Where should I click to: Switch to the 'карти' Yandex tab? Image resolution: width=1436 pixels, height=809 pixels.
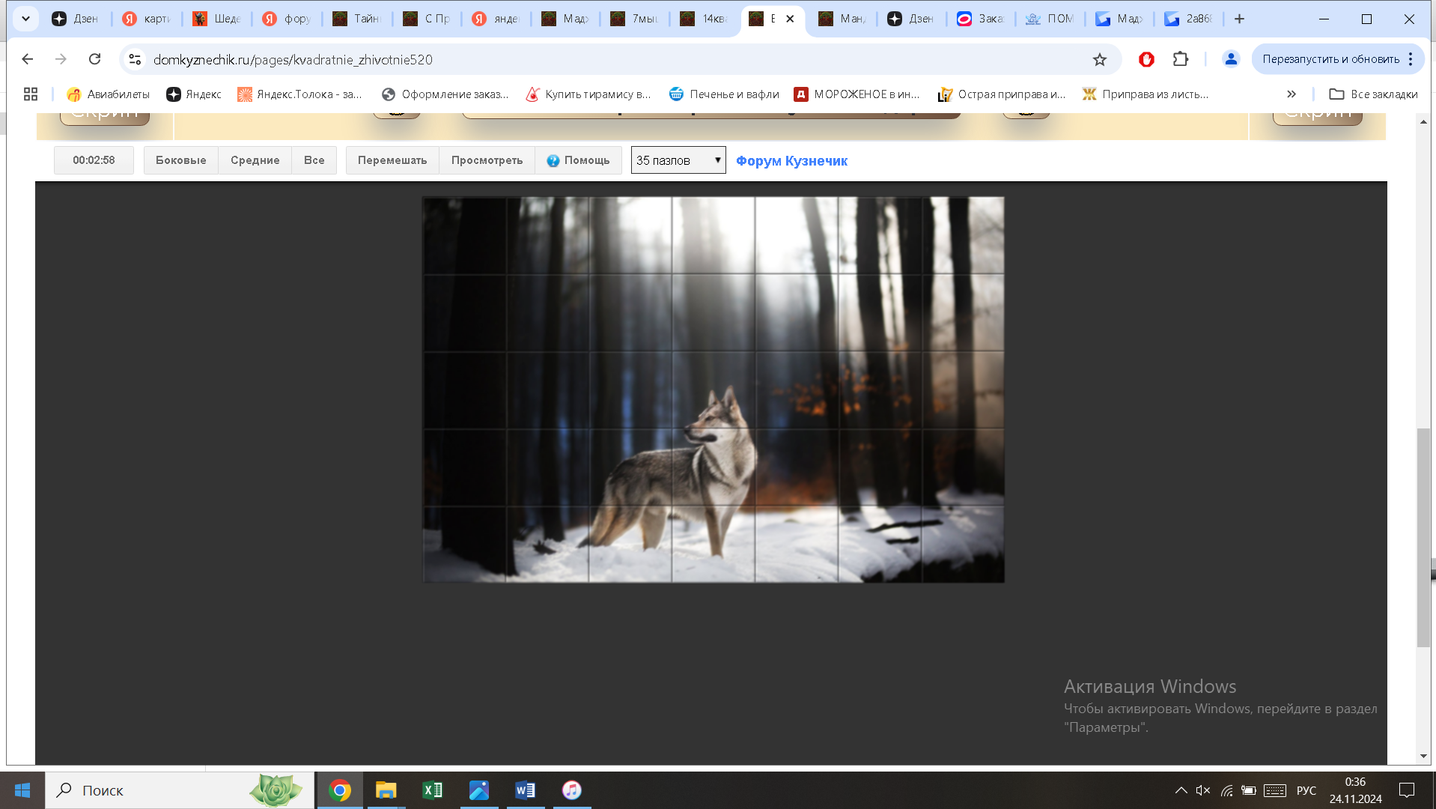(x=146, y=19)
